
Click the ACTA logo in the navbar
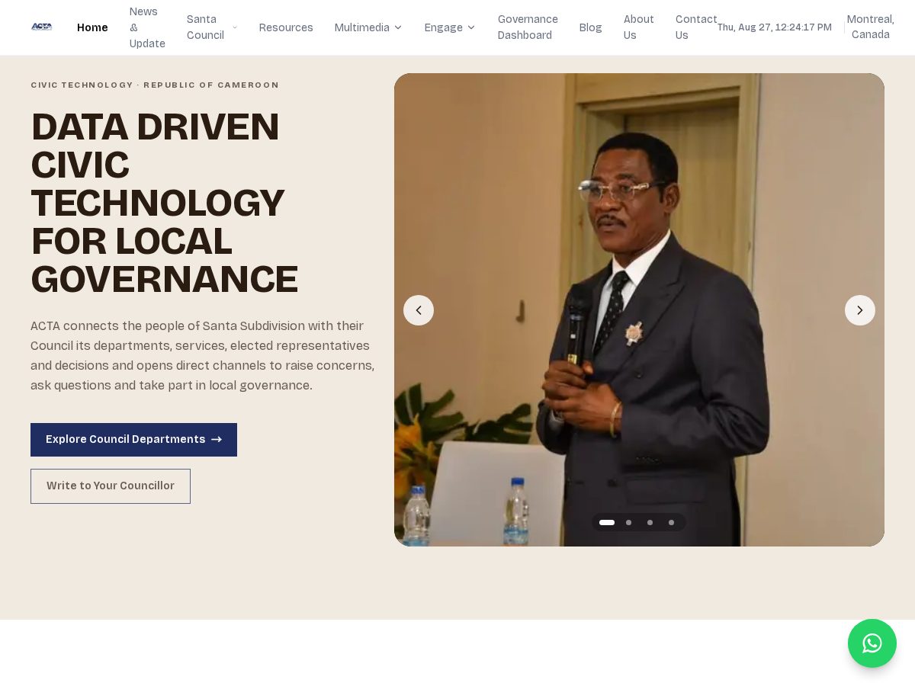[41, 27]
